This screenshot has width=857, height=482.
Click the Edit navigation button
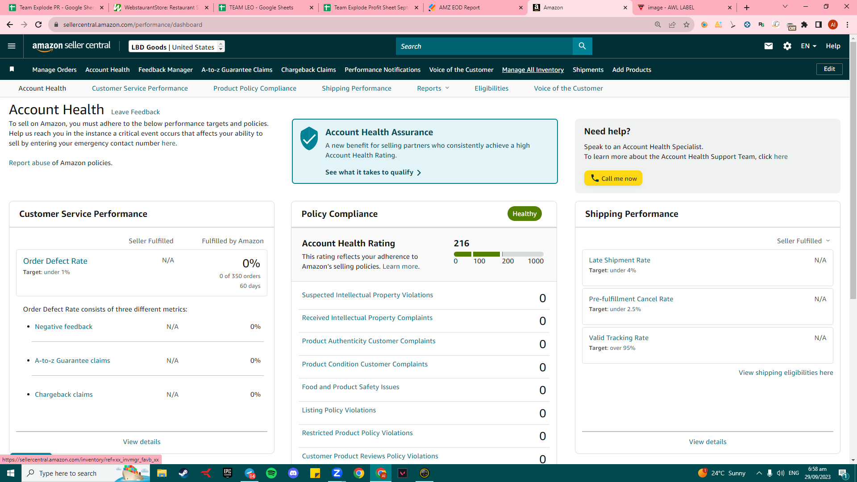[x=829, y=69]
